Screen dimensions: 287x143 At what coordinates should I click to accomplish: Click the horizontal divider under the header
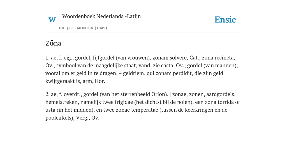143,32
